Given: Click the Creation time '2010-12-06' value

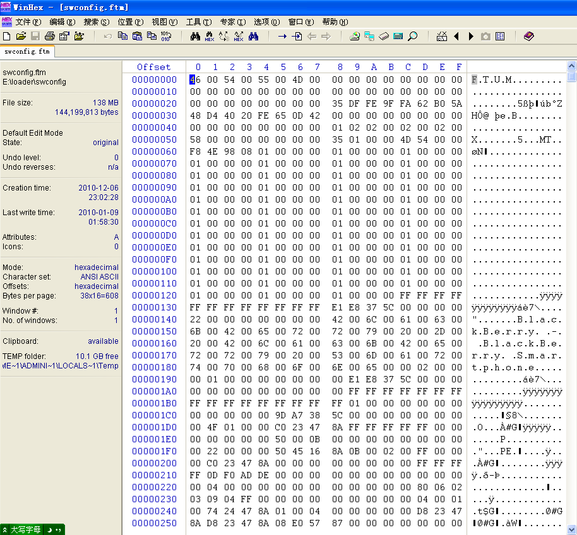Looking at the screenshot, I should point(98,188).
